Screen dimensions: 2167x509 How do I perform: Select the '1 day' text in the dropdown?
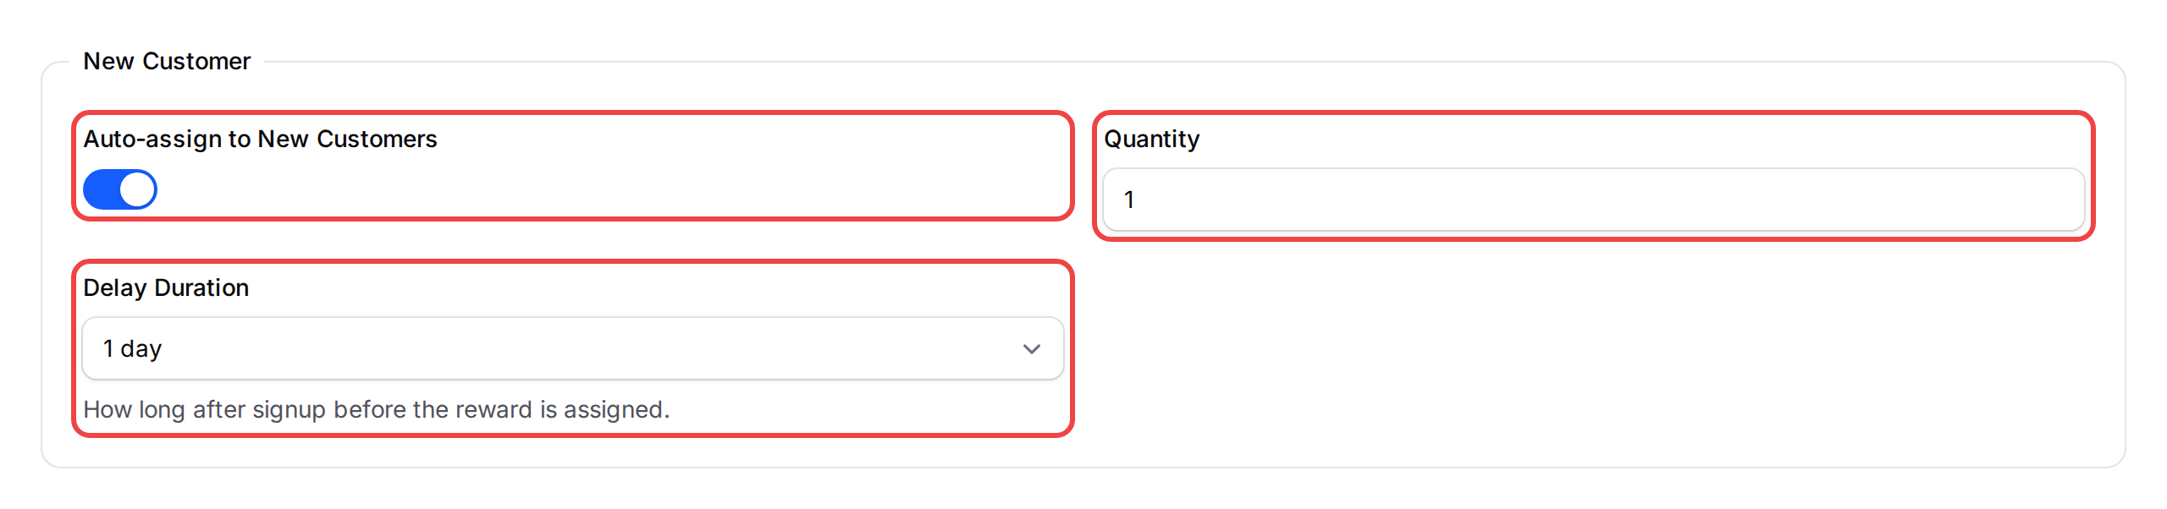[133, 348]
